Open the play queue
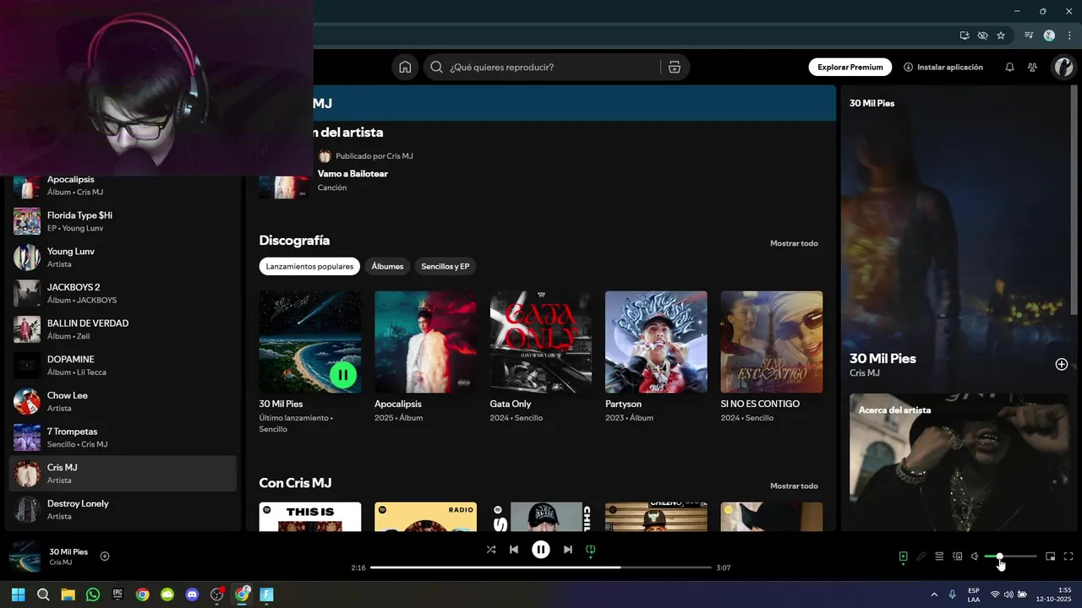The height and width of the screenshot is (608, 1082). (939, 556)
